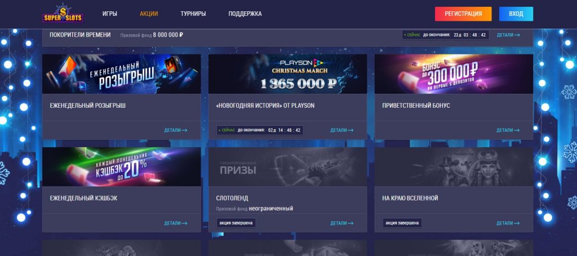The height and width of the screenshot is (256, 577).
Task: Open the Слотоленд призы banner
Action: pyautogui.click(x=288, y=167)
